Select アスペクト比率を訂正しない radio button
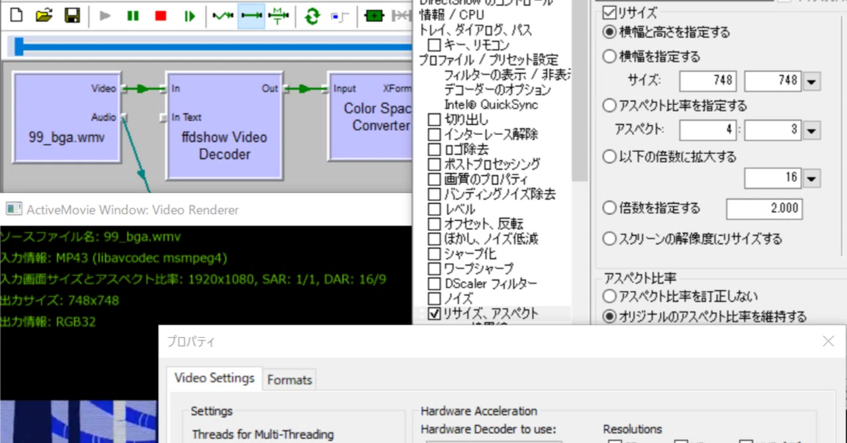Screen dimensions: 847x443 tap(609, 296)
